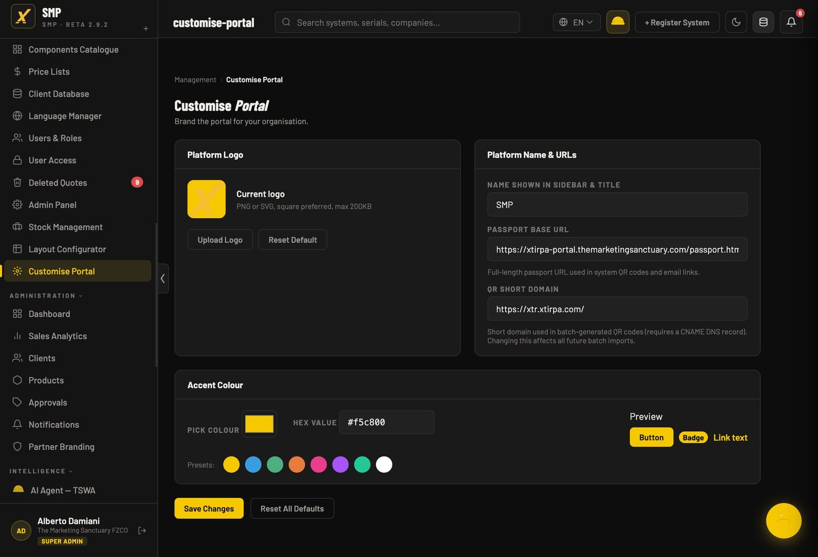Click the Products hexagon icon

tap(17, 380)
